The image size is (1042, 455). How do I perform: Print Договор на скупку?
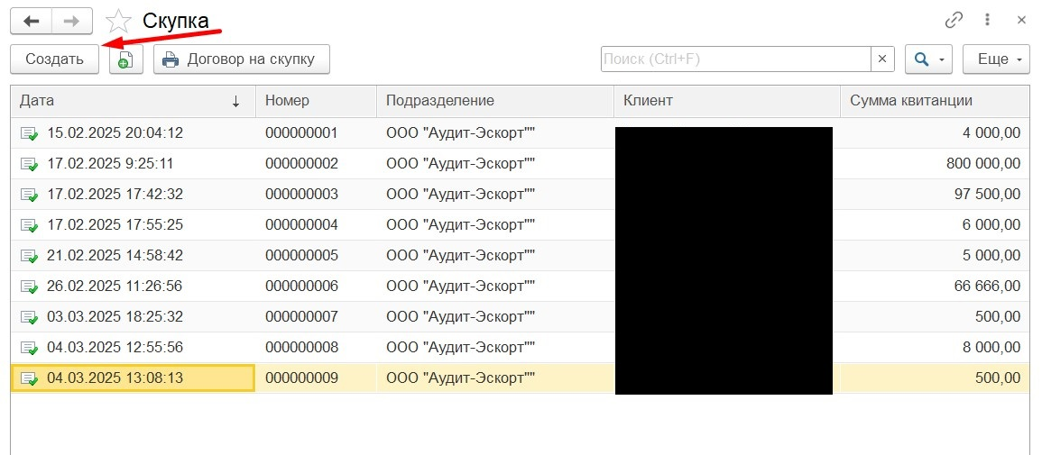[241, 59]
